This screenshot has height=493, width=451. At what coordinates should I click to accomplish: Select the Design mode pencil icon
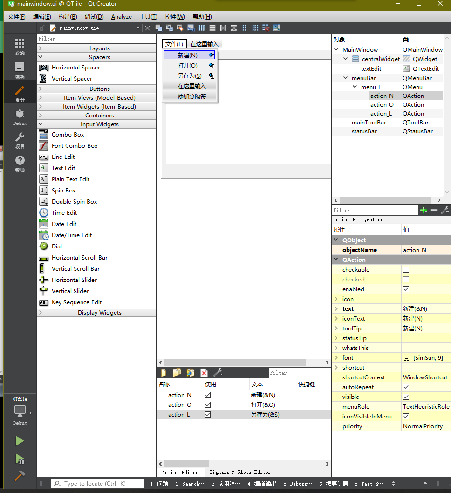coord(20,93)
